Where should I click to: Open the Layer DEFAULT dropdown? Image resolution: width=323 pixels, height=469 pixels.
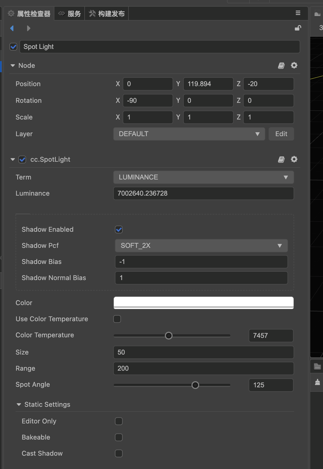tap(189, 134)
